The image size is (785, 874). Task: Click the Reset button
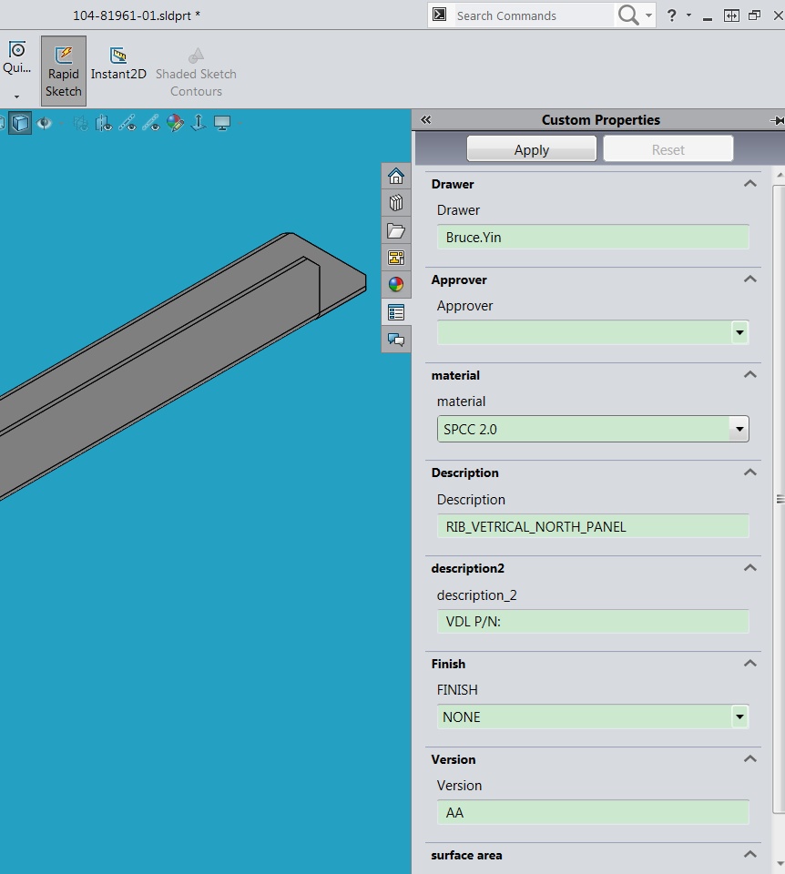click(x=668, y=149)
